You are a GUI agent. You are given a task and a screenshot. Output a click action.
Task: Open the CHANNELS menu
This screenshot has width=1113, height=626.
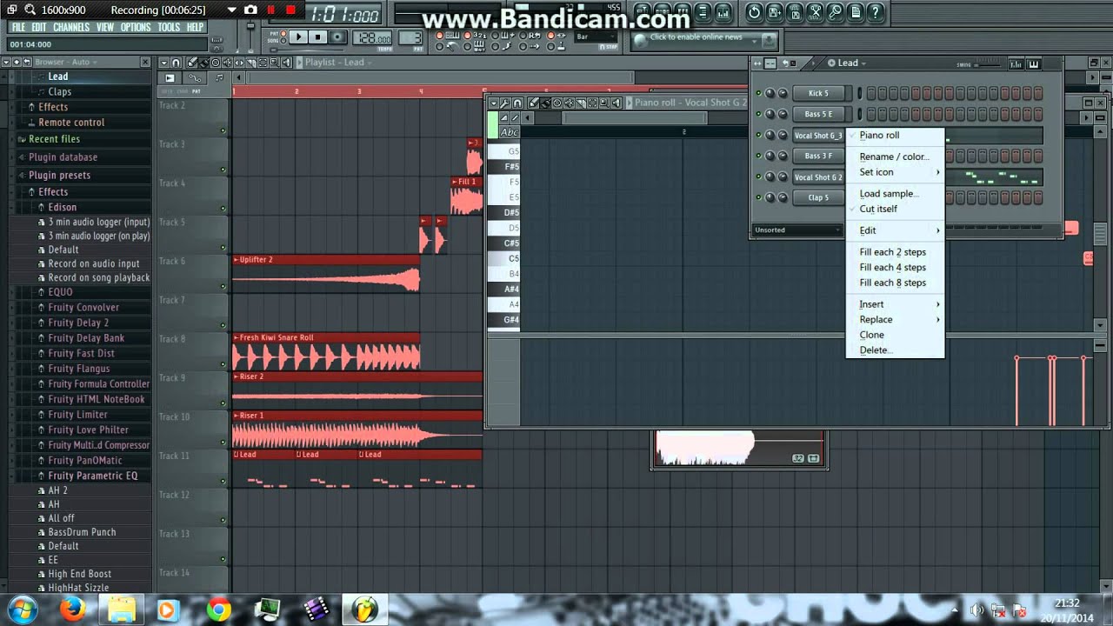click(71, 27)
